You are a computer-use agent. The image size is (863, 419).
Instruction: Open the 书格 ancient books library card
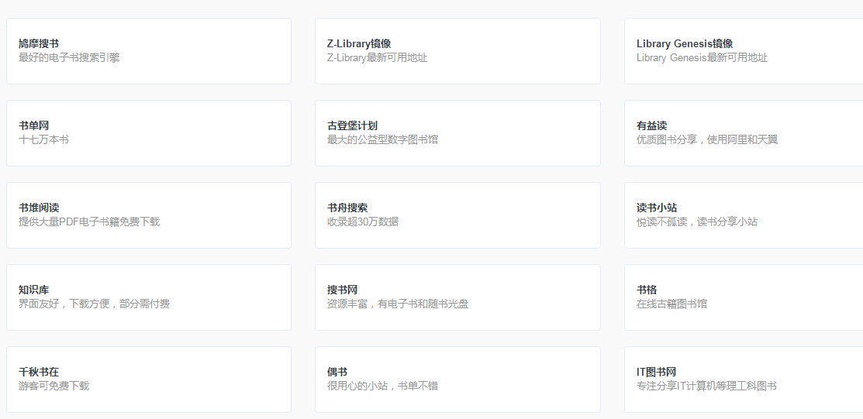744,297
